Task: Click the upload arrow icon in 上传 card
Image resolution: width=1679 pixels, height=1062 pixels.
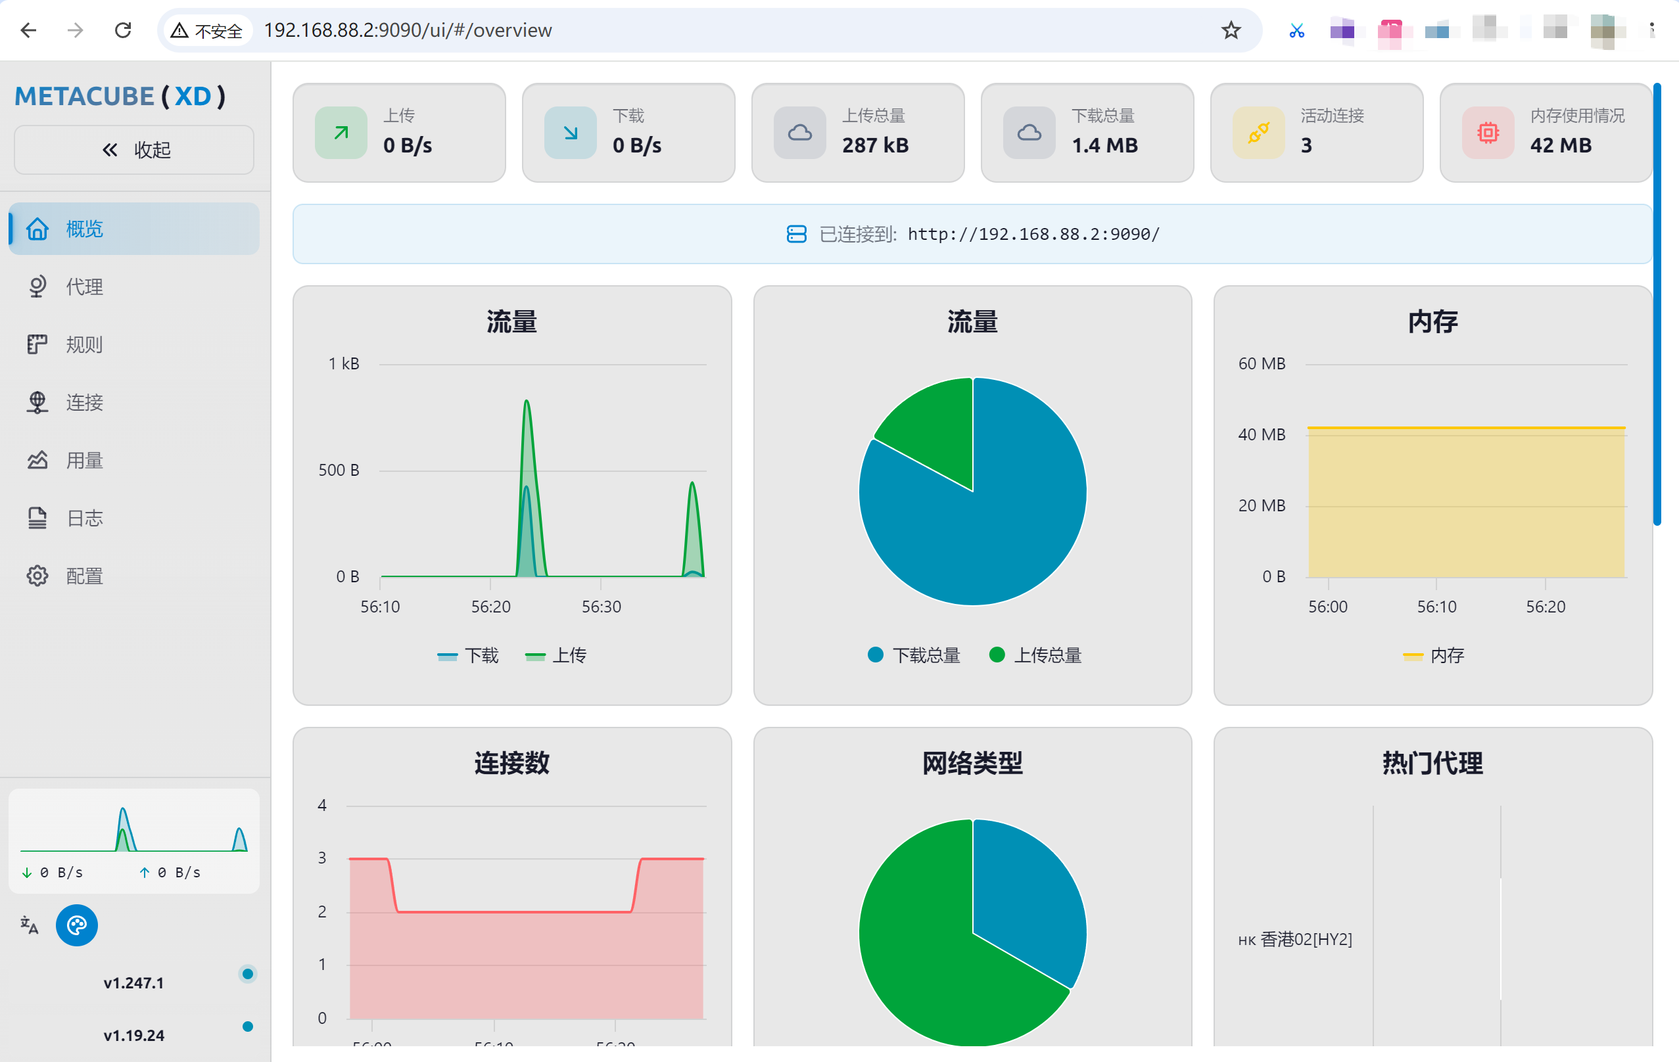Action: (341, 132)
